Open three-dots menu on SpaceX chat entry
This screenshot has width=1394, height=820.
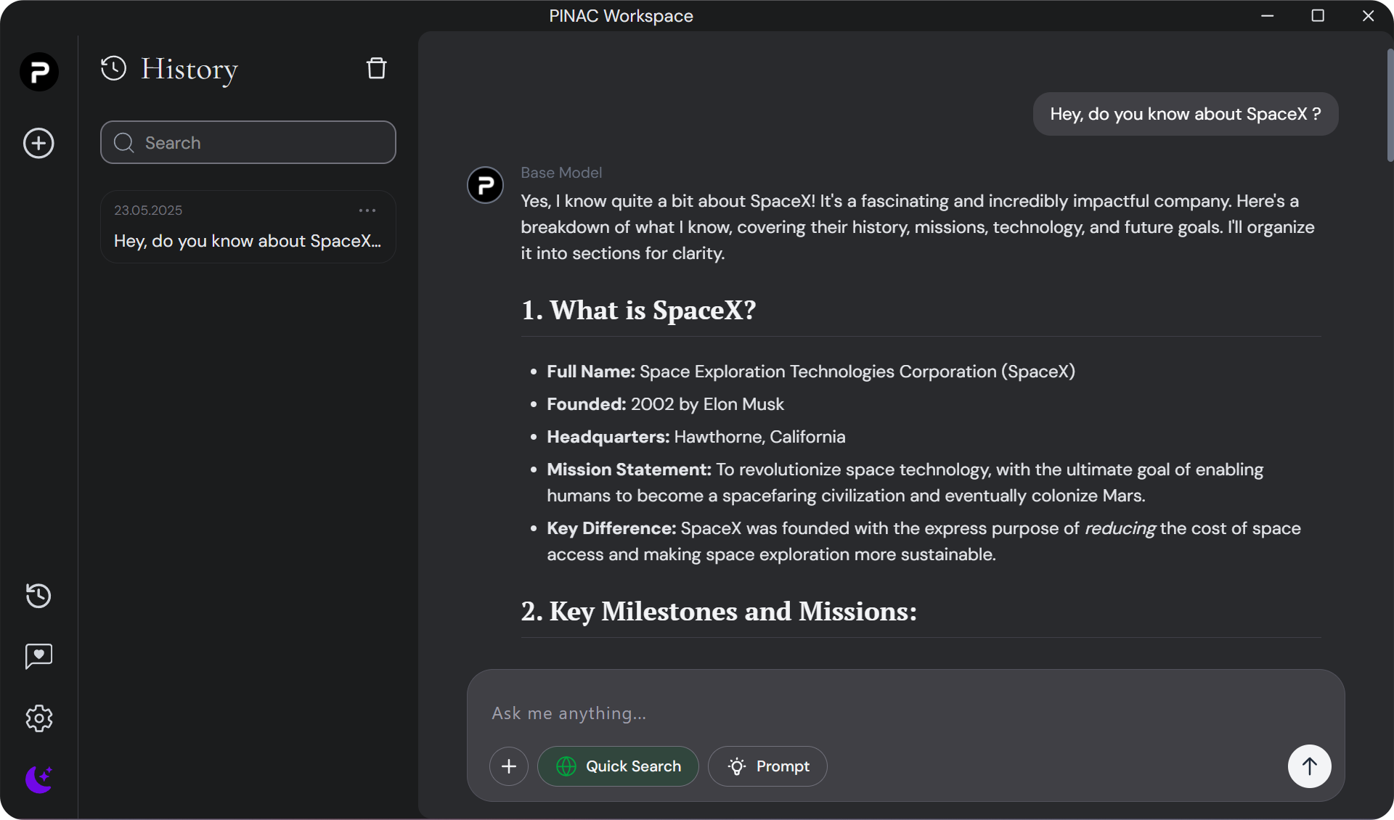pyautogui.click(x=367, y=210)
